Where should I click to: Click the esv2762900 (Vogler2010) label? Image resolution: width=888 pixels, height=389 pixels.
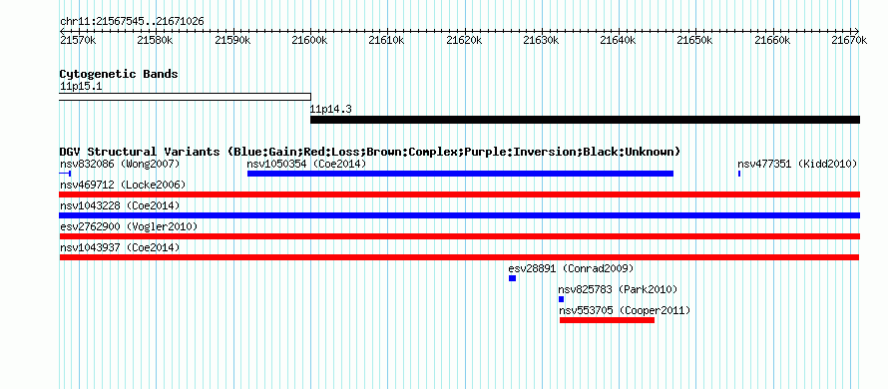(129, 226)
